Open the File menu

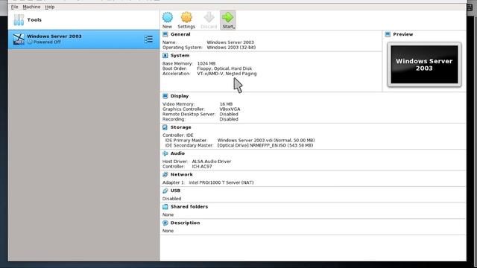click(x=14, y=7)
